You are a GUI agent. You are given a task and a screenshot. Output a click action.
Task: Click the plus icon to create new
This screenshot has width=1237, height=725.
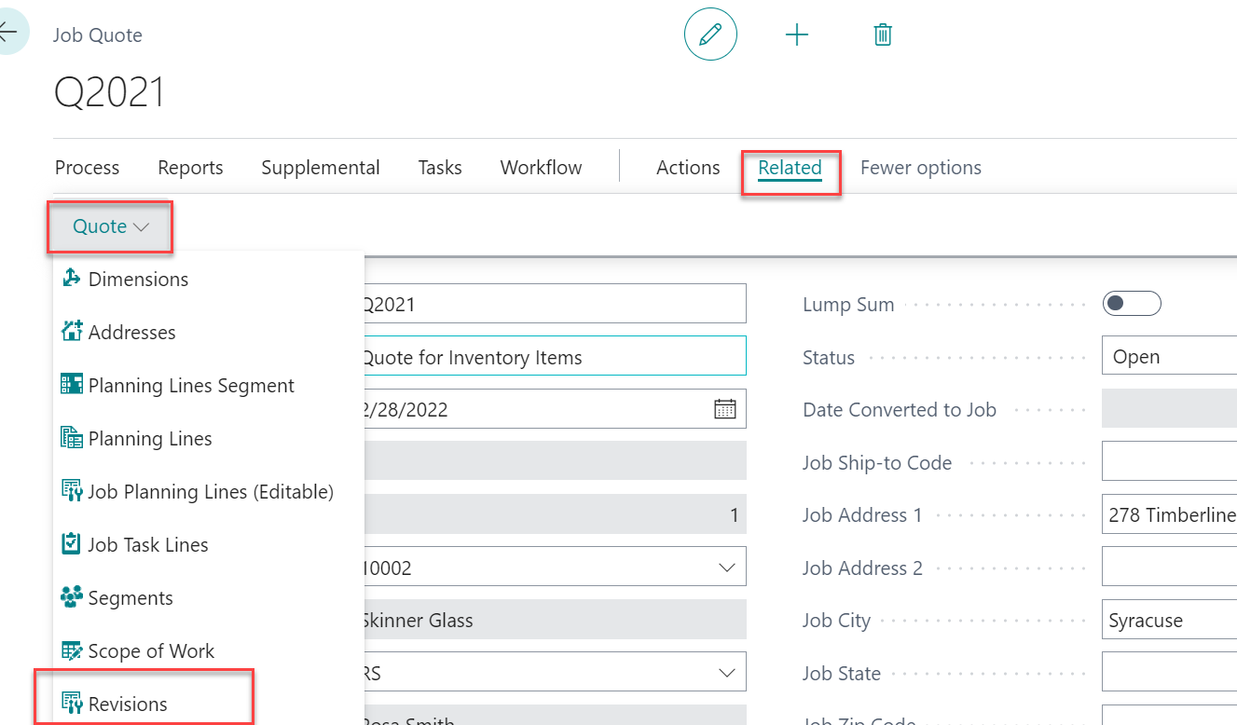[797, 35]
